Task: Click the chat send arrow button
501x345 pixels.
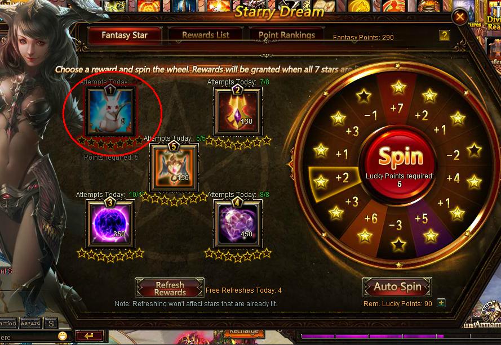Action: click(89, 336)
